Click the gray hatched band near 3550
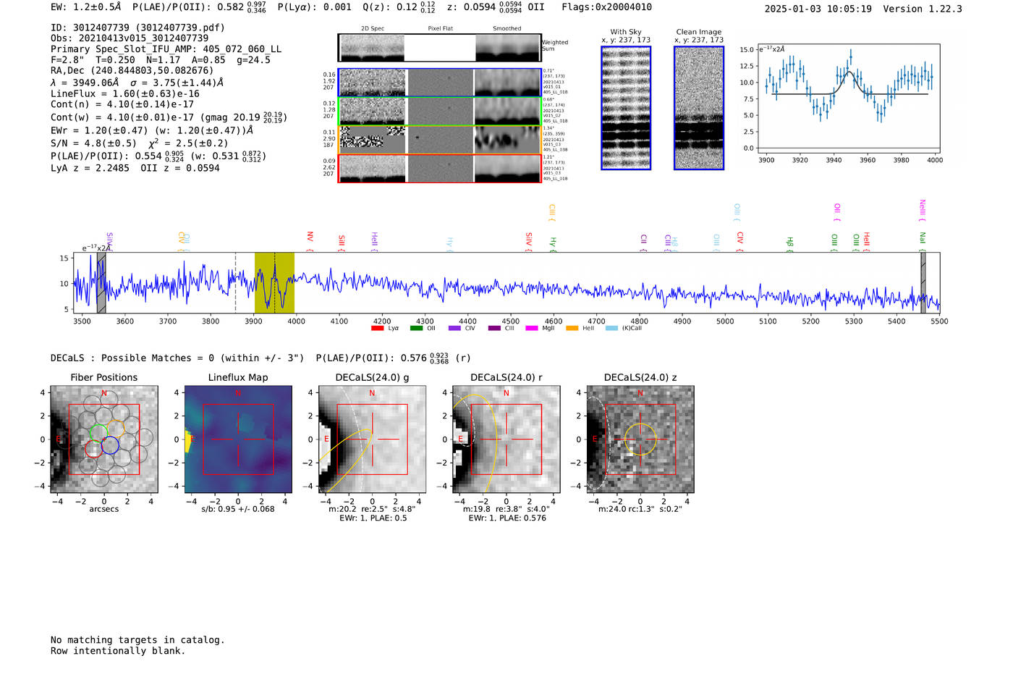 pos(101,282)
